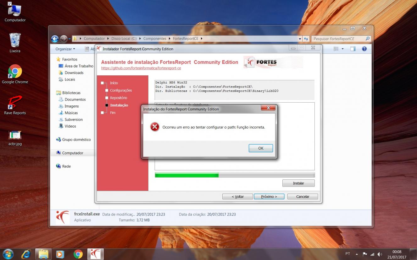Select the Google Chrome desktop shortcut
417x260 pixels.
[x=15, y=74]
